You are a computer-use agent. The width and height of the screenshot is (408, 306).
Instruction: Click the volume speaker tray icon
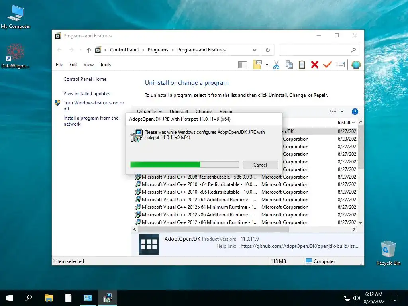357,298
